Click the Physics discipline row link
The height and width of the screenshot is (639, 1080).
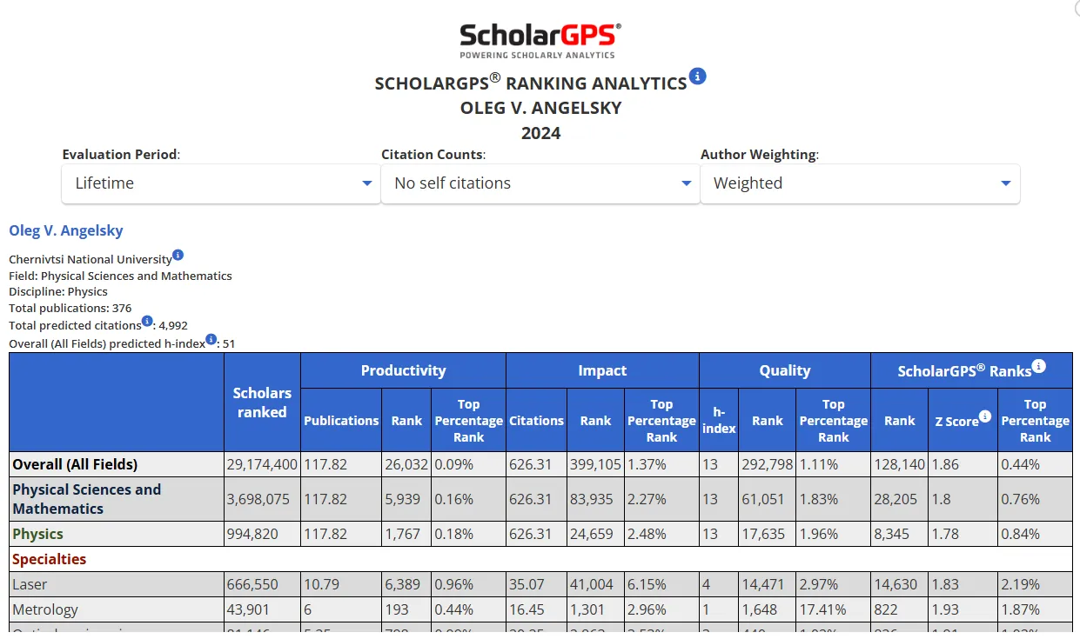37,534
